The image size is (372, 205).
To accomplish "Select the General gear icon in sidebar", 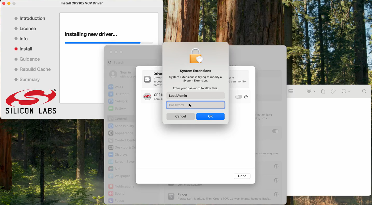I will tap(111, 119).
